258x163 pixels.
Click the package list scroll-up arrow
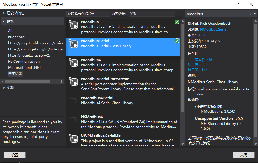[x=182, y=21]
